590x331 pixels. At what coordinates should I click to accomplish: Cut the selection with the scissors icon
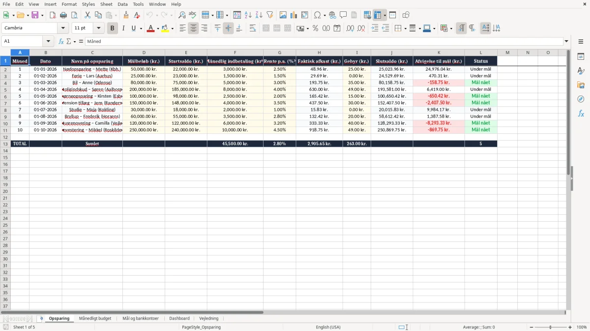pyautogui.click(x=88, y=15)
